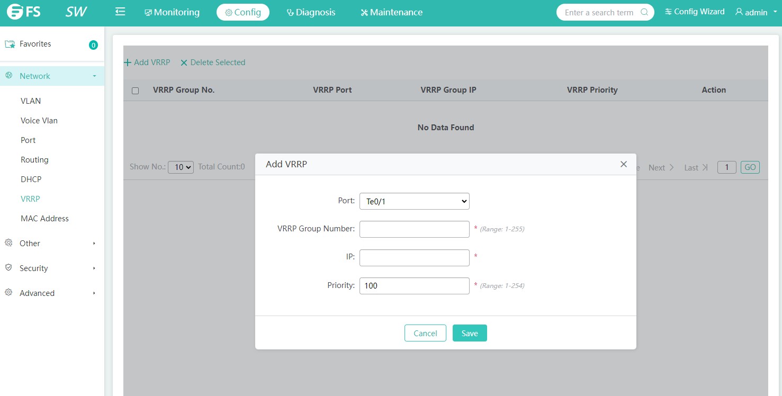Click the Action column header

[x=714, y=90]
